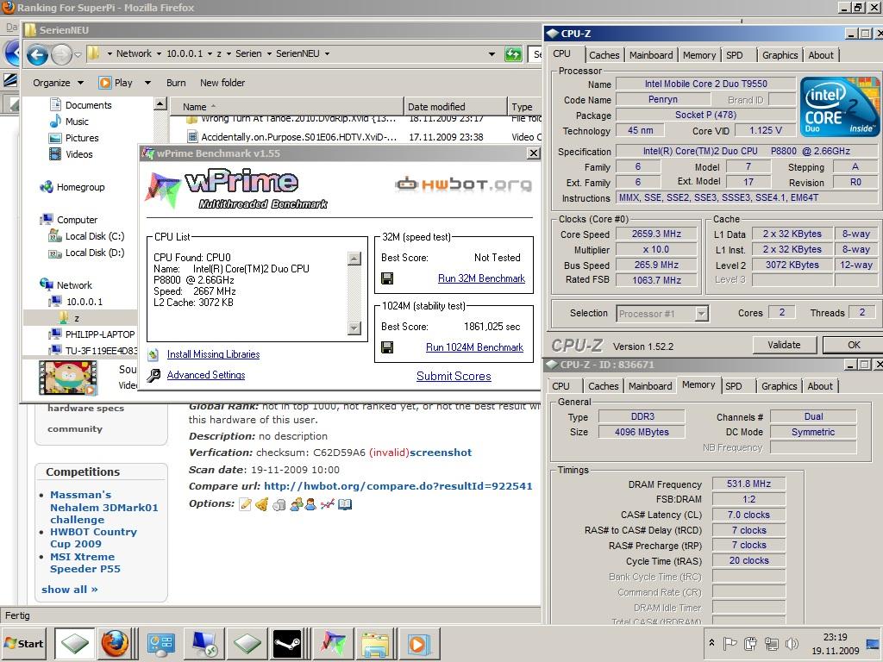Select Accidentally.on.Purpose.S01E06 video file

coord(298,137)
